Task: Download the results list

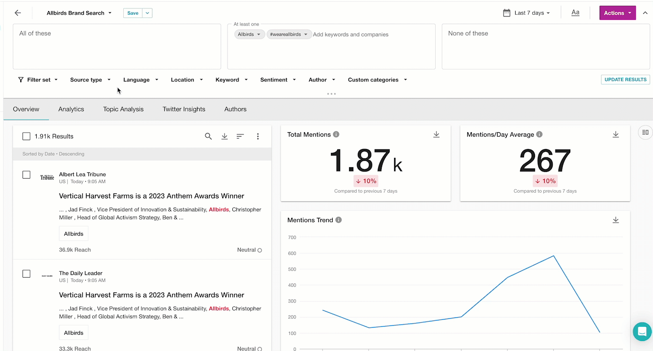Action: (224, 136)
